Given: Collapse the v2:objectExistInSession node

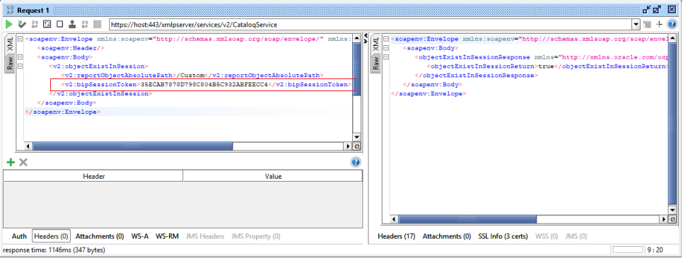Looking at the screenshot, I should click(20, 66).
